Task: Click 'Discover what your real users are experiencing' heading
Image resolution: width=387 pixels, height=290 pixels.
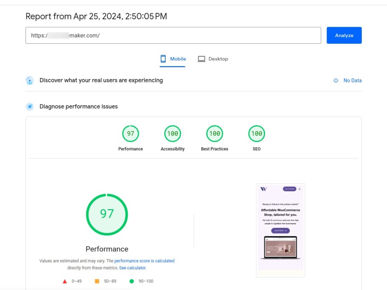Action: [x=101, y=80]
